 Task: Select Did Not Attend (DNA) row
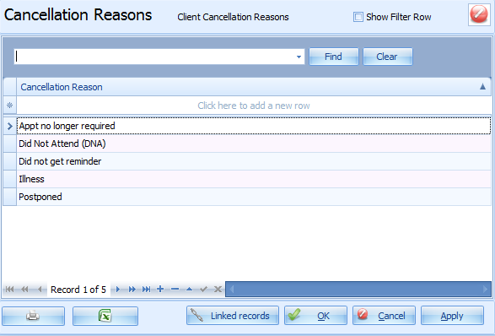(x=254, y=144)
